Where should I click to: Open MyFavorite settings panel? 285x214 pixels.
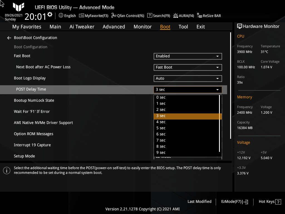click(94, 16)
